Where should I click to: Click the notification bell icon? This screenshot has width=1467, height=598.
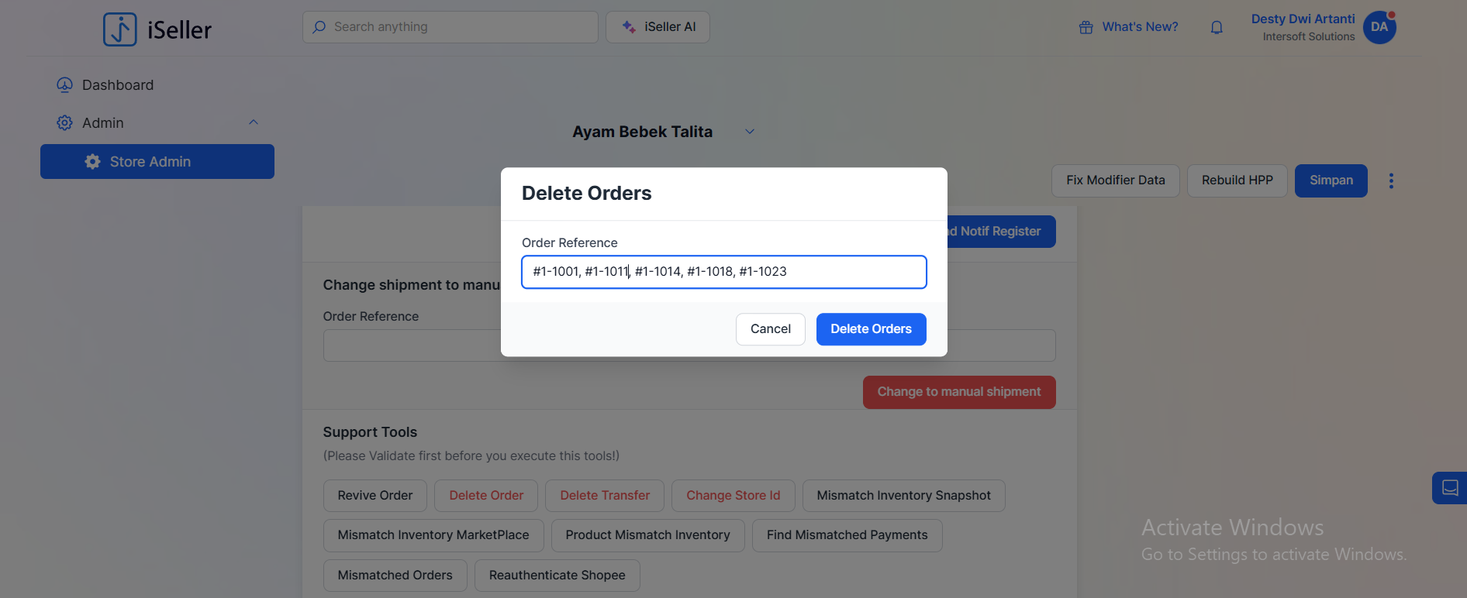[x=1217, y=28]
